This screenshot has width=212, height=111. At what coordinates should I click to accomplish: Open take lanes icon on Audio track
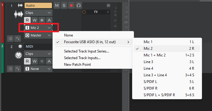click(x=10, y=39)
